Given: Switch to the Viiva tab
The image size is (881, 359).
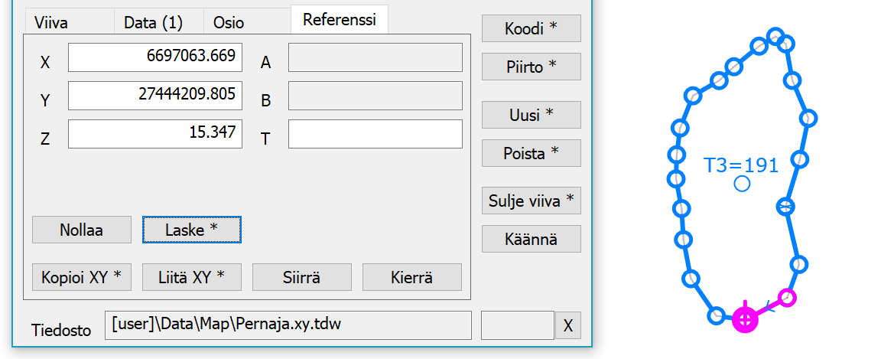Looking at the screenshot, I should point(51,22).
